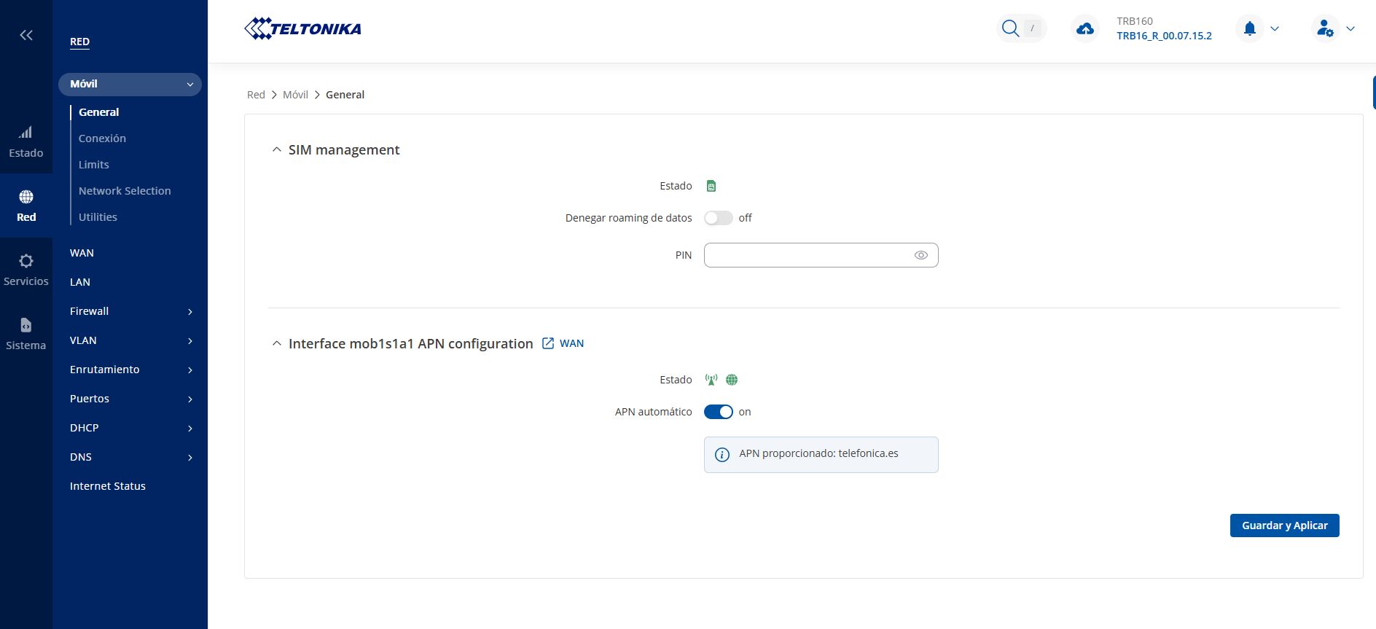This screenshot has height=629, width=1376.
Task: Collapse the SIM management section
Action: click(x=277, y=149)
